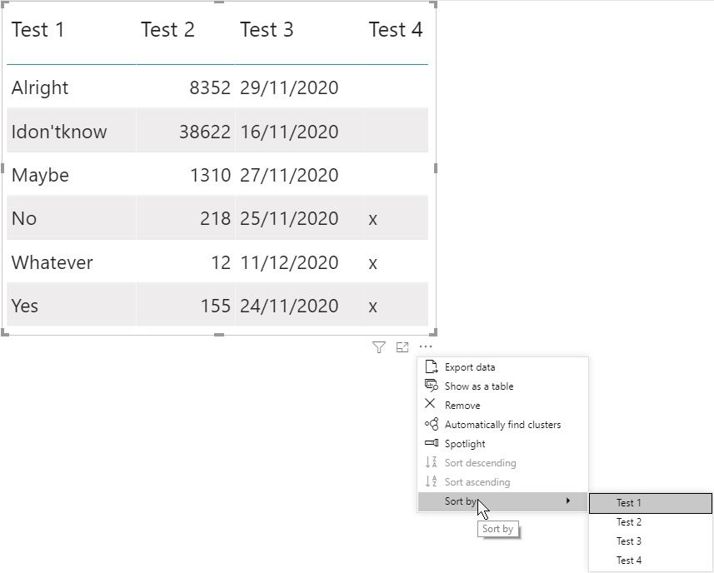The image size is (714, 573).
Task: Click the x in the Yes row
Action: point(373,307)
